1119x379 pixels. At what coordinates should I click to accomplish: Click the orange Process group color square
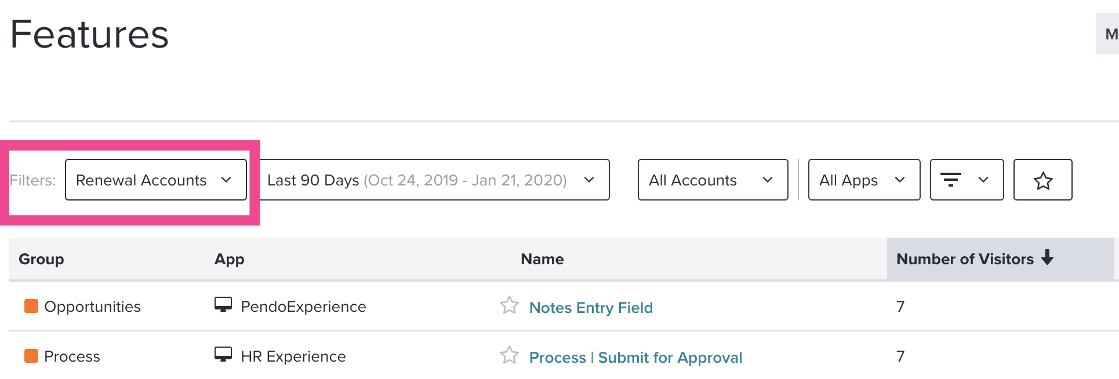point(31,355)
